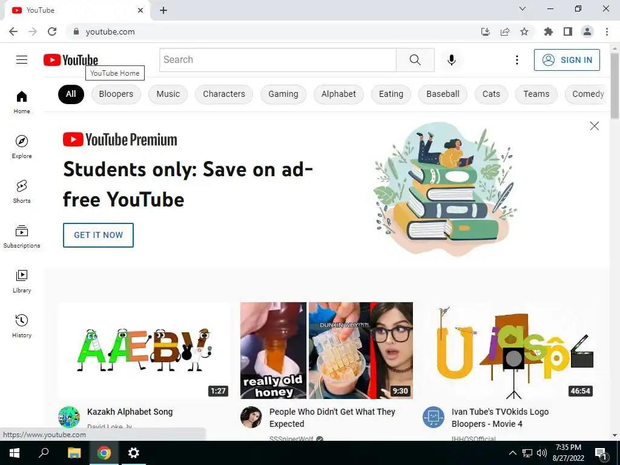The width and height of the screenshot is (620, 465).
Task: Select the Eating filter chip
Action: click(391, 94)
